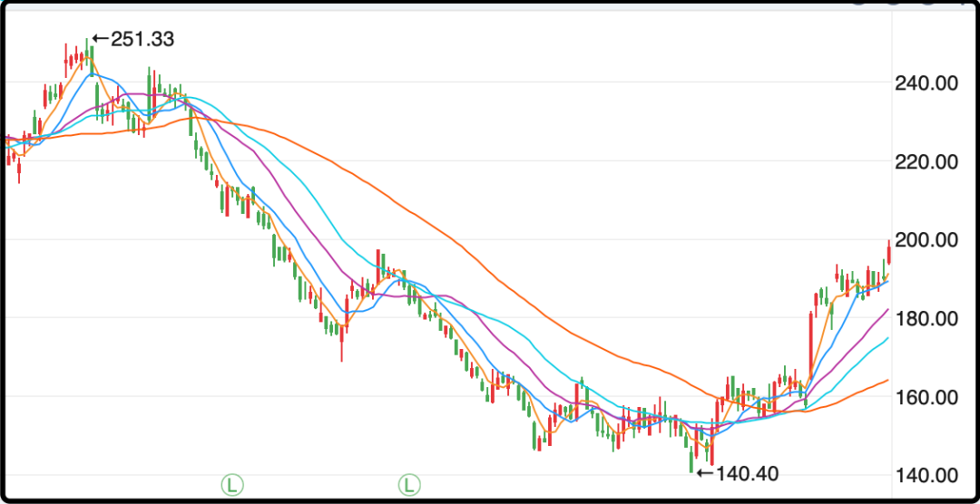Select the long-wick red candle bottoming near 170
This screenshot has width=980, height=504.
(x=342, y=340)
